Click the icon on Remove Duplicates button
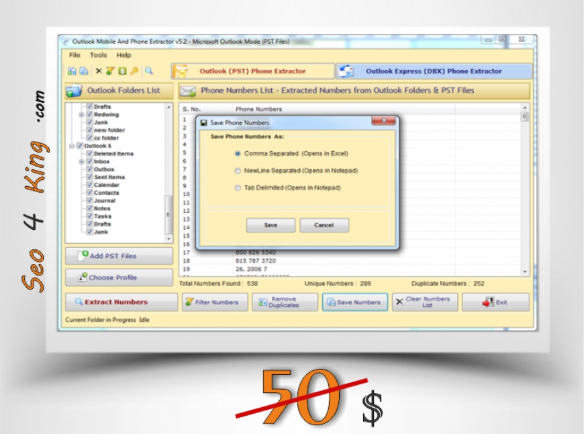The height and width of the screenshot is (434, 584). pos(263,302)
